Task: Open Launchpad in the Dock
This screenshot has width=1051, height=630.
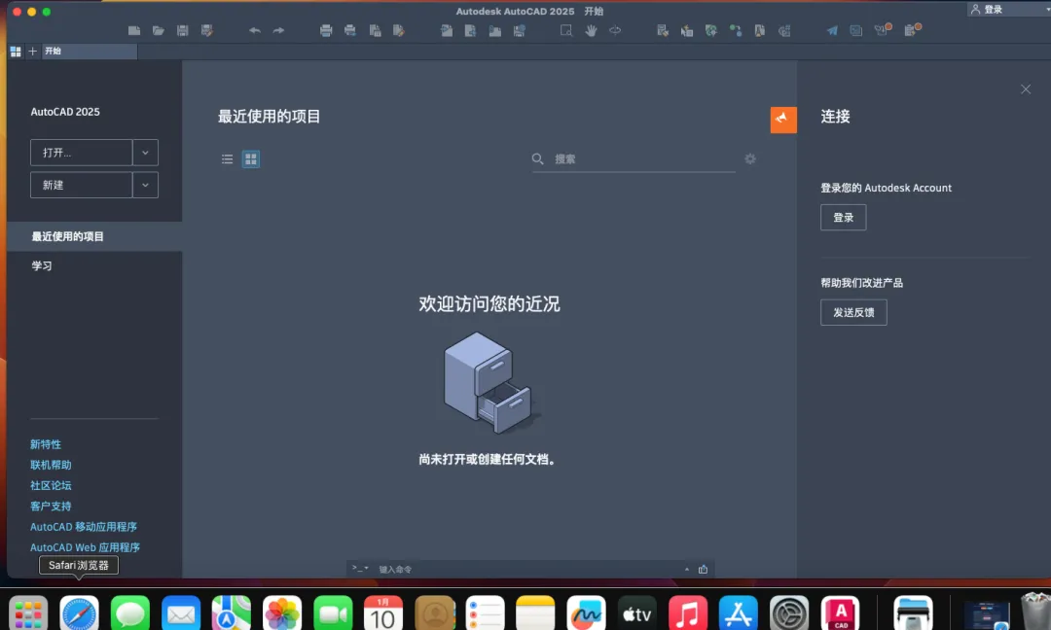Action: [x=28, y=612]
